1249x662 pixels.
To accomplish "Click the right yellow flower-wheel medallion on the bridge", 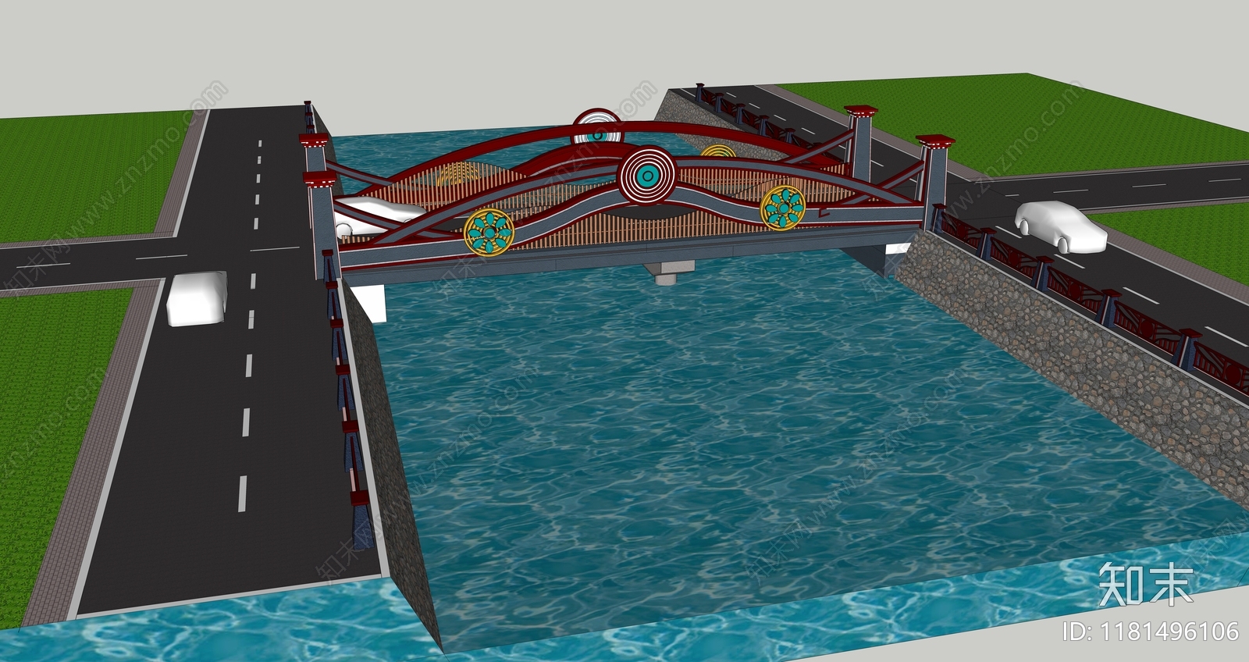I will pyautogui.click(x=782, y=207).
